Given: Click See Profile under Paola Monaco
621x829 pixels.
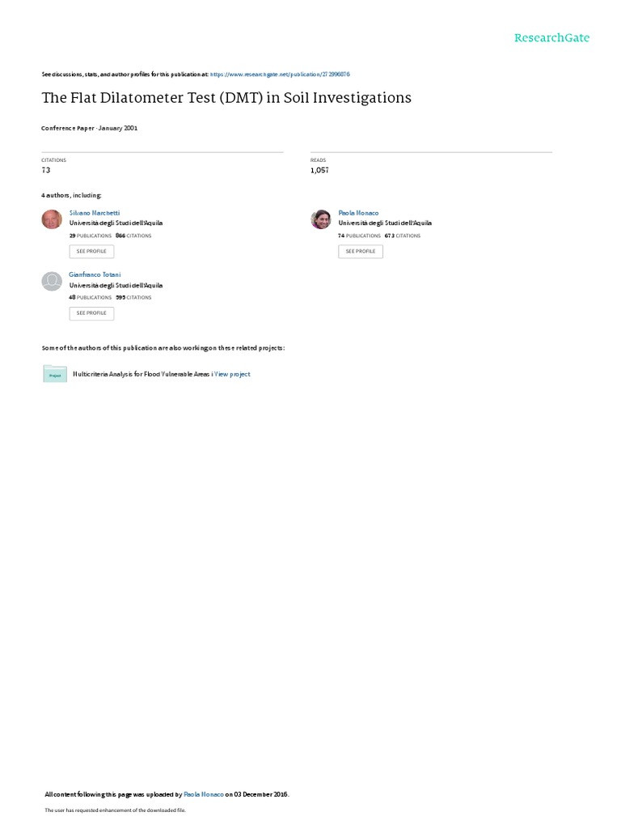Looking at the screenshot, I should [x=361, y=251].
